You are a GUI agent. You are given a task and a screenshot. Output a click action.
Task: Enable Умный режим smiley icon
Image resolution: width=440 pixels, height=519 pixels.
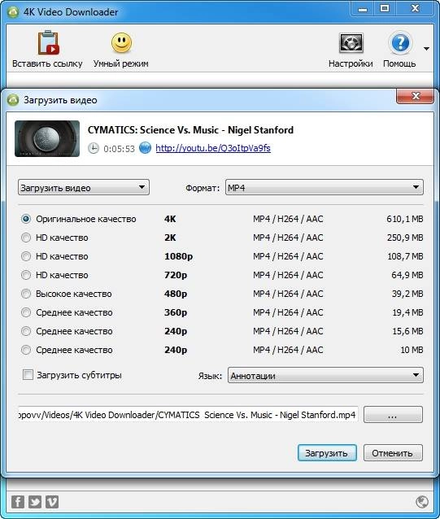tap(121, 42)
